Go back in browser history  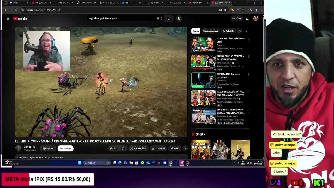6,10
